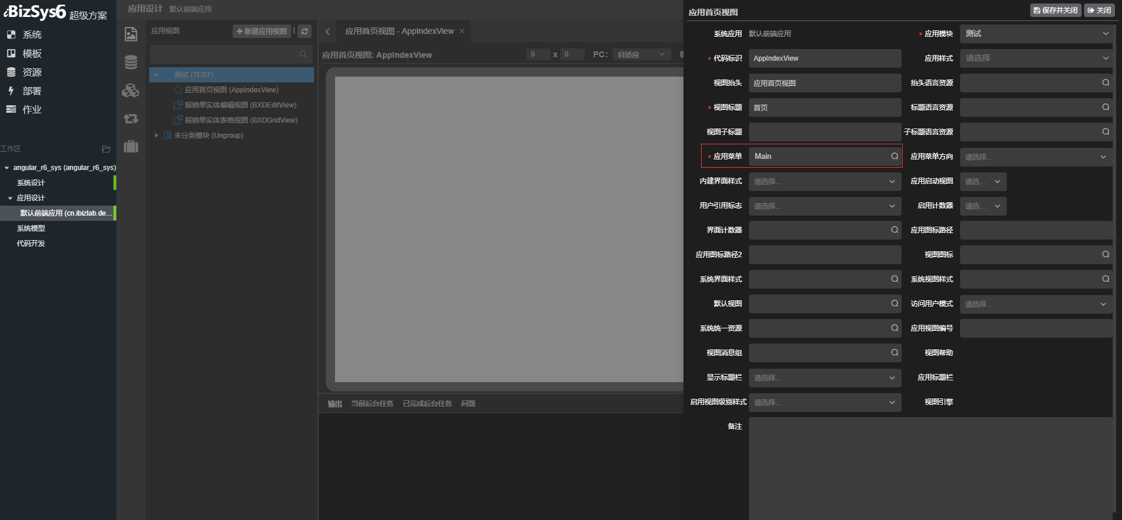Select 默认前端应用 workspace item
Viewport: 1122px width, 520px height.
58,213
